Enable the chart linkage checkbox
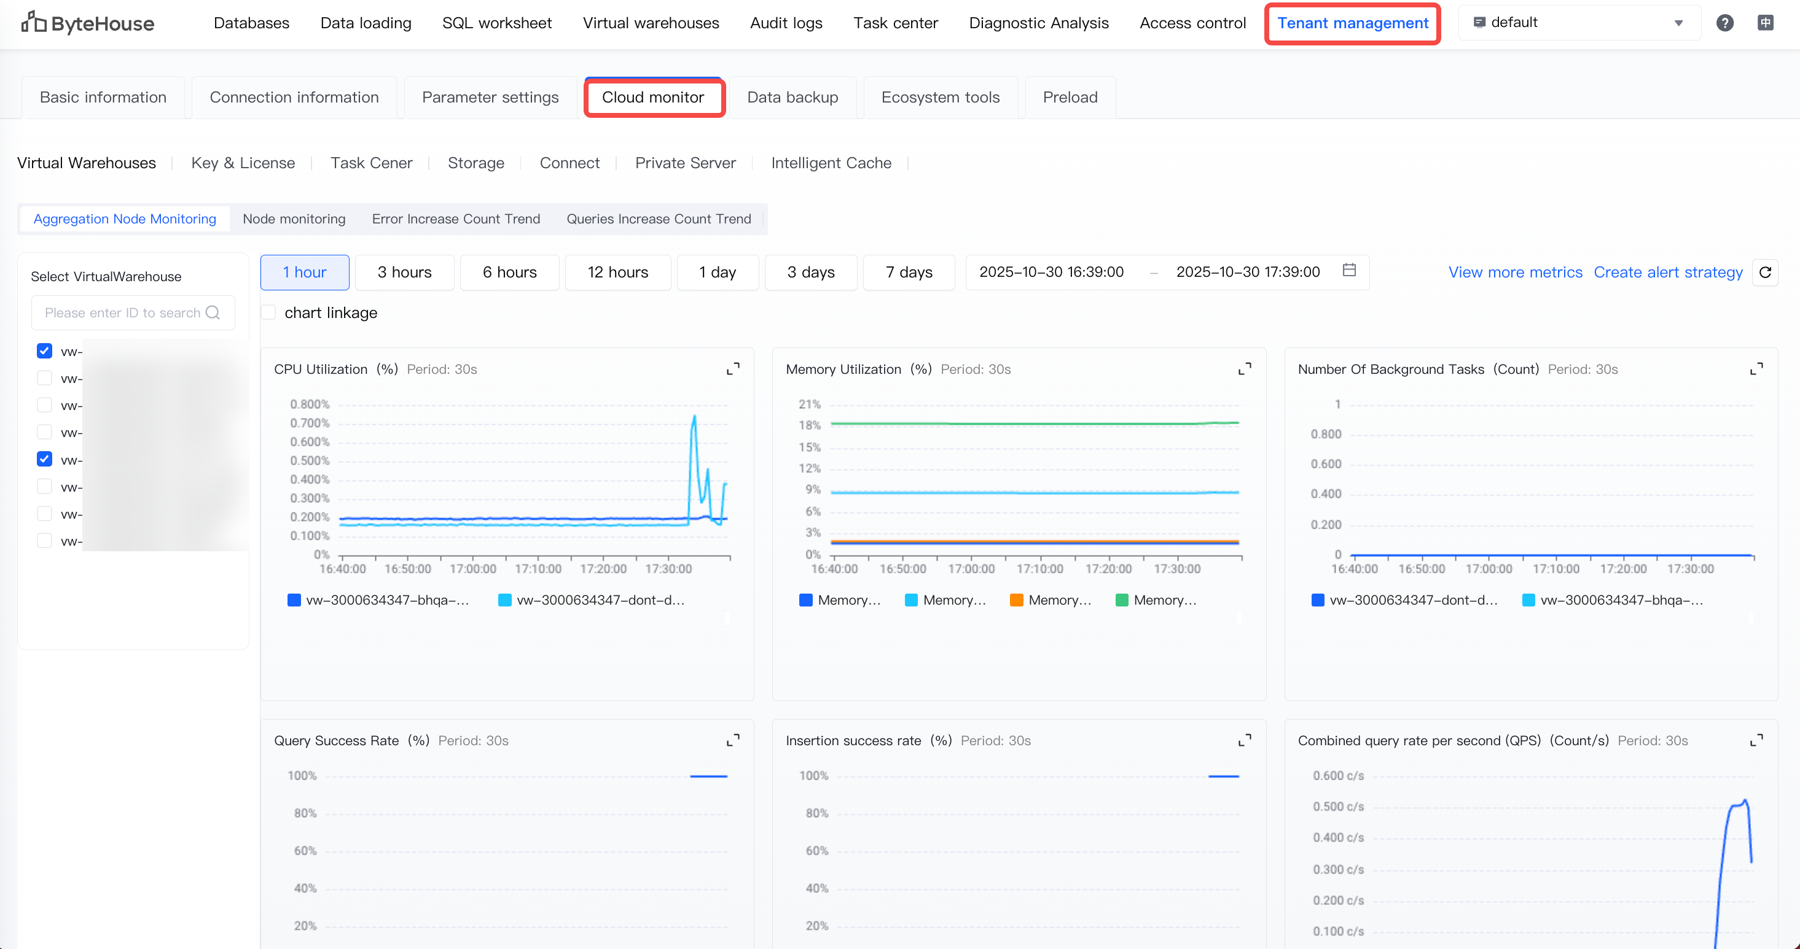1800x949 pixels. click(x=268, y=312)
